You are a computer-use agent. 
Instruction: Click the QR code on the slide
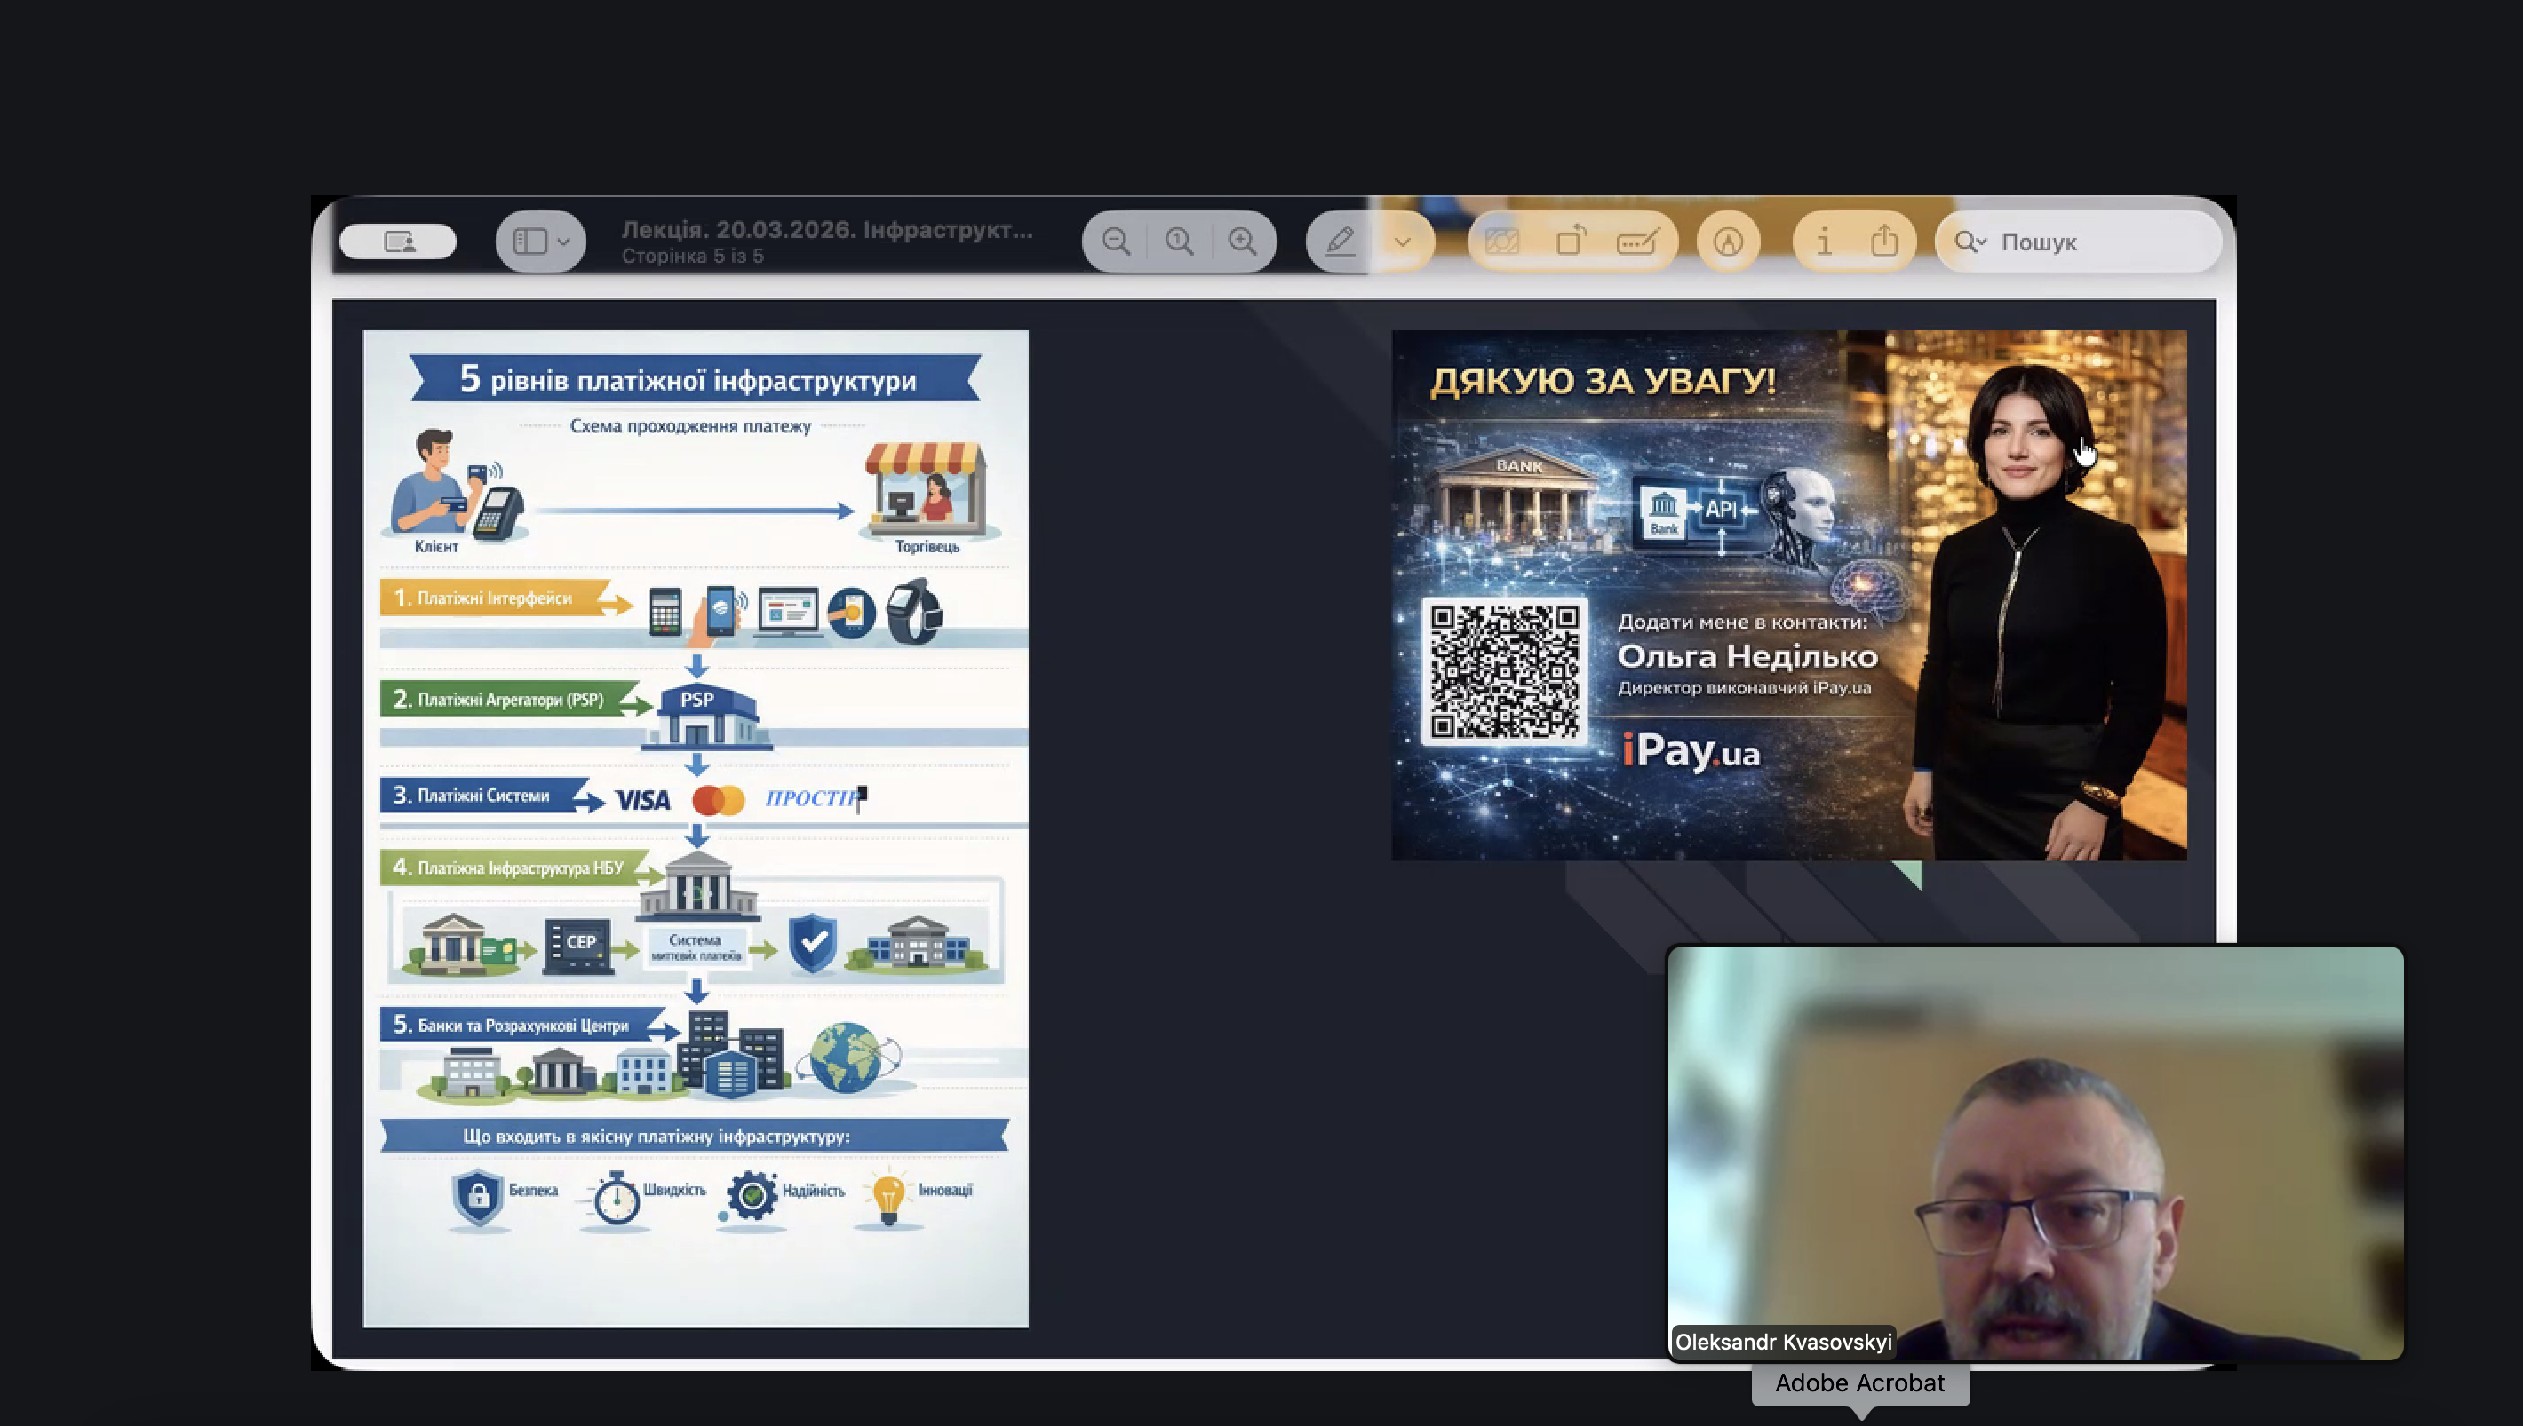coord(1504,671)
